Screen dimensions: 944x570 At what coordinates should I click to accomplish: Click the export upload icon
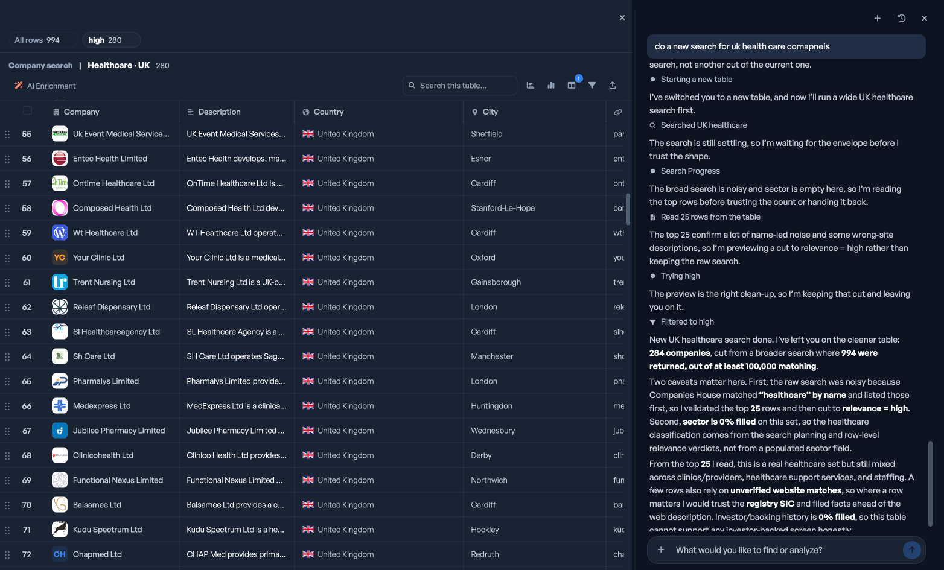click(x=613, y=86)
